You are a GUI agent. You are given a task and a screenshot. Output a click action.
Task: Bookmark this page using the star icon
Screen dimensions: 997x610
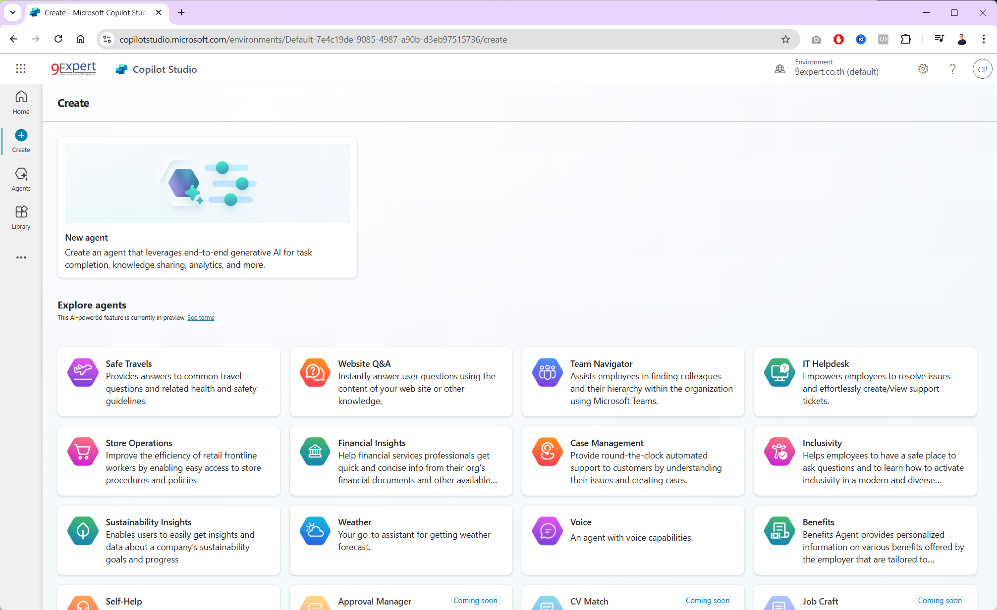(785, 39)
